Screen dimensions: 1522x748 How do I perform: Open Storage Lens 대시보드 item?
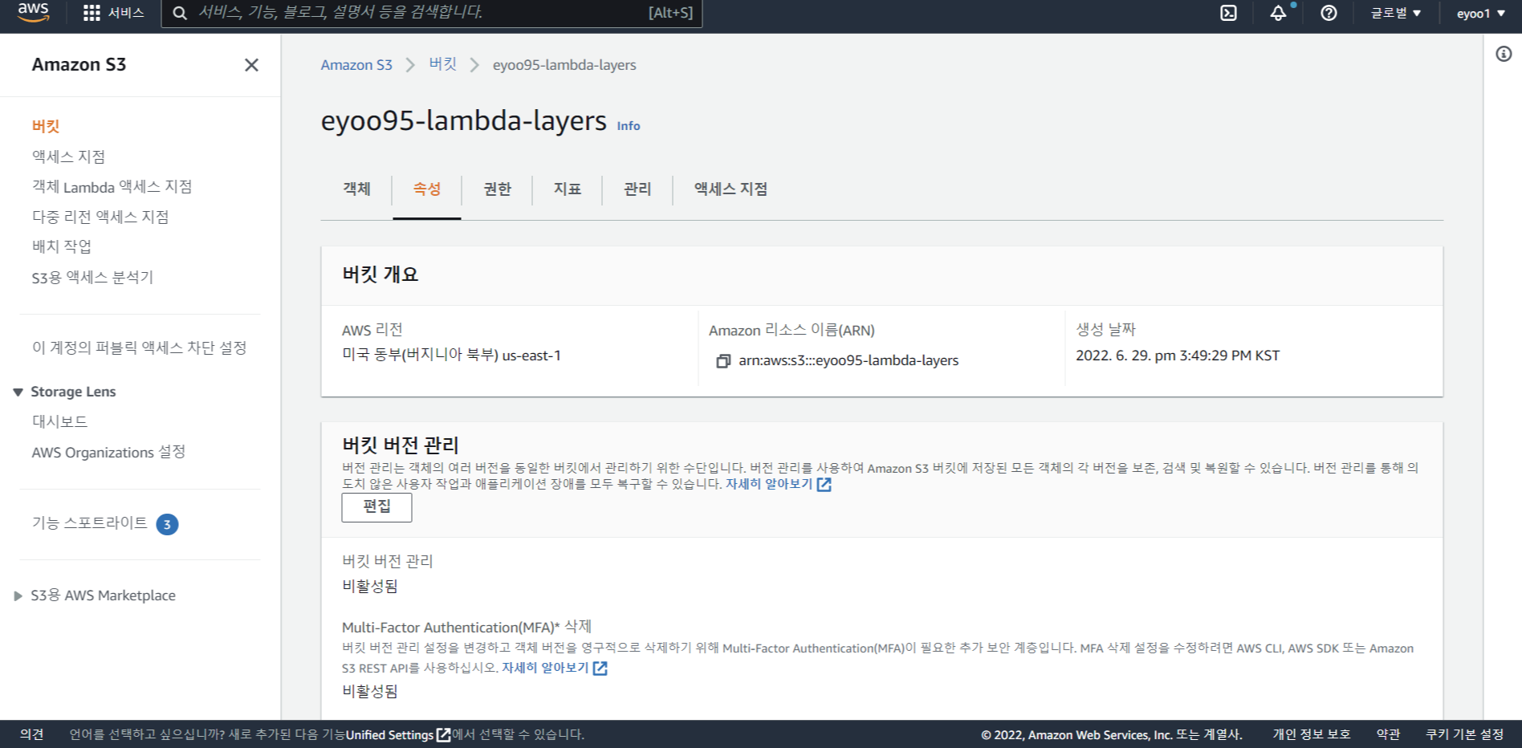(59, 421)
